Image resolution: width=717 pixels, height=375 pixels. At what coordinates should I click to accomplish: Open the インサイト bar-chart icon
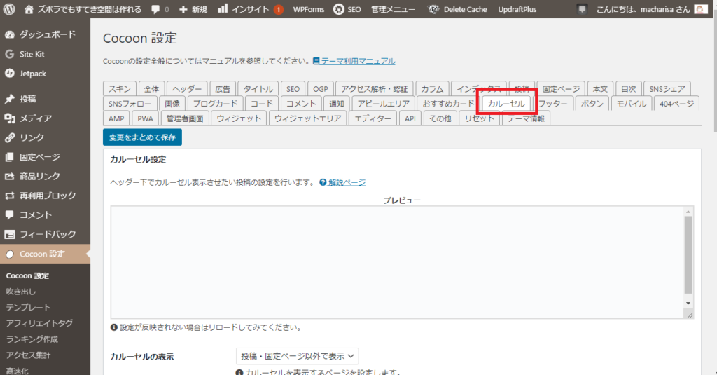223,8
